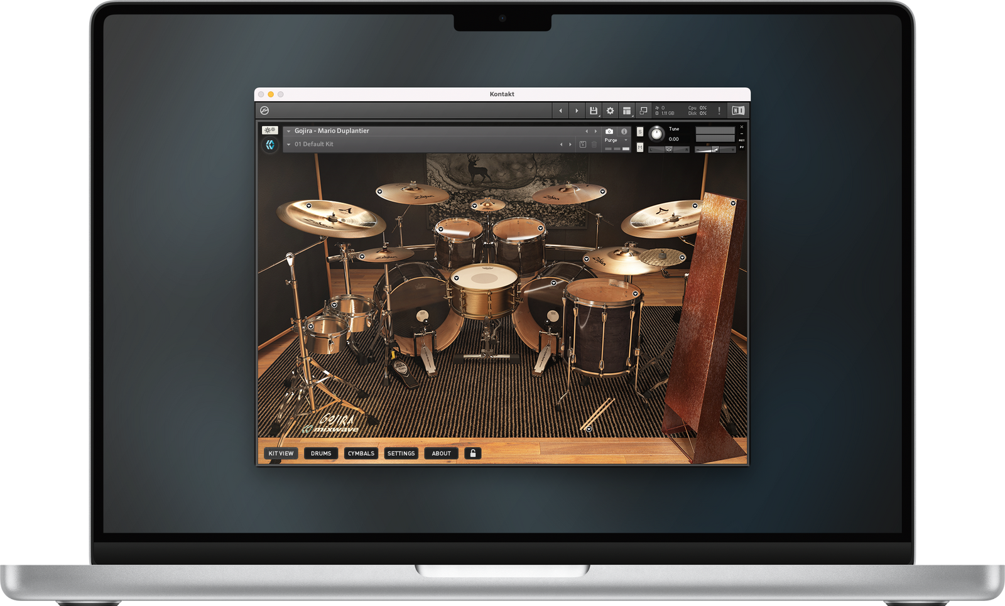Expand the Gojira - Mario Duplantier instrument dropdown
This screenshot has width=1005, height=606.
click(289, 131)
